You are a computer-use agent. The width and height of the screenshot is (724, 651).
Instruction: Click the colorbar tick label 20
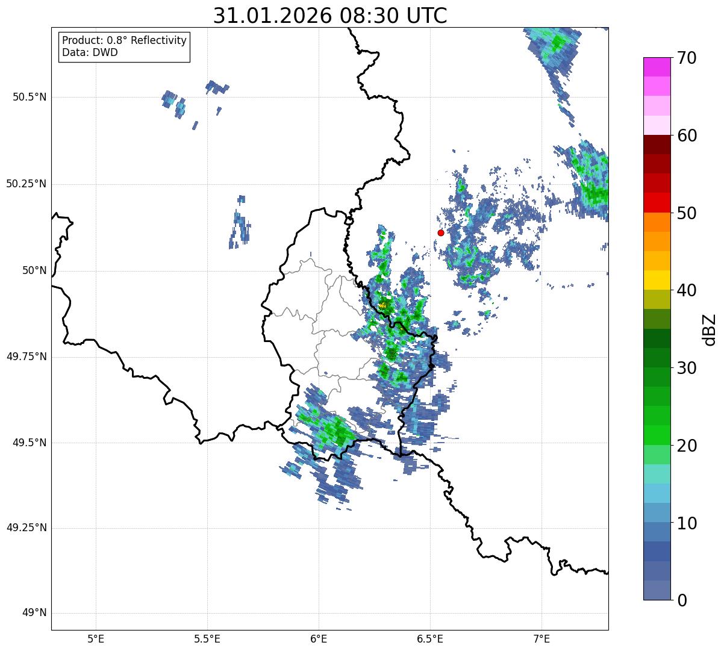[687, 446]
